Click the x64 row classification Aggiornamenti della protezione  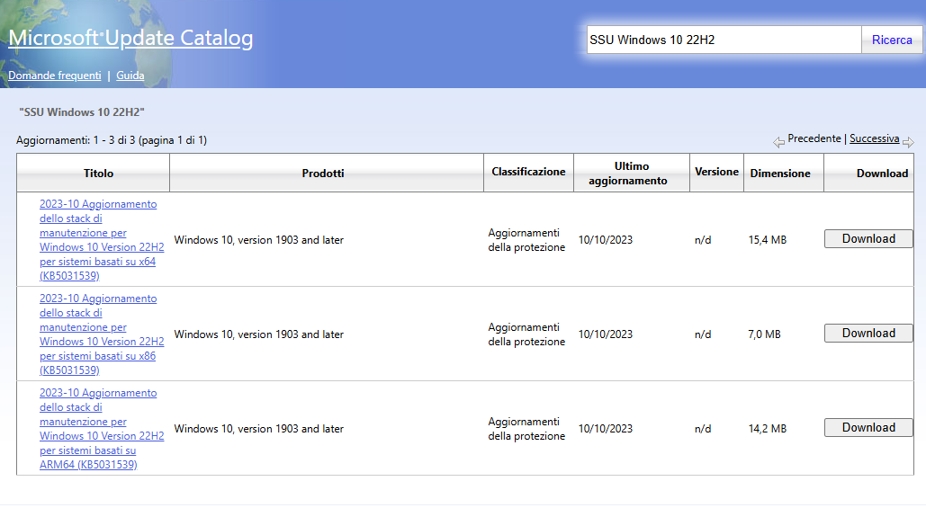point(526,240)
